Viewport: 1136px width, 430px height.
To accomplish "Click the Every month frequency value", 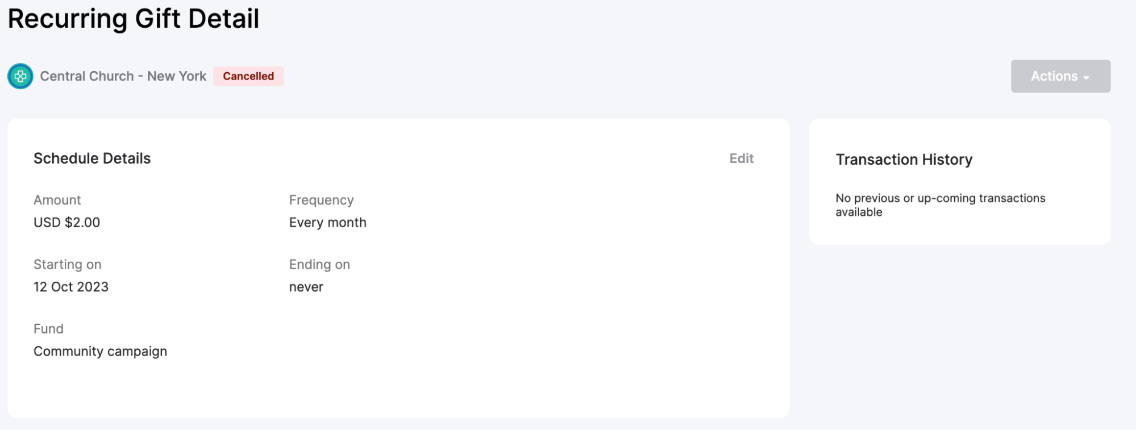I will 327,223.
